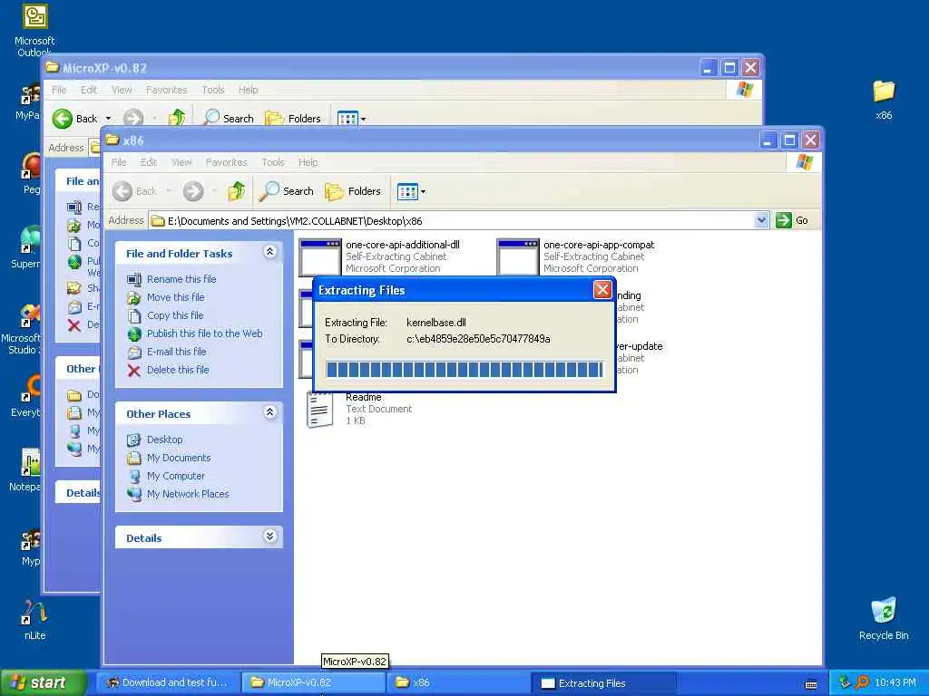The image size is (929, 696).
Task: Click Up folder icon in MicroXP-v0.82 window
Action: [177, 119]
